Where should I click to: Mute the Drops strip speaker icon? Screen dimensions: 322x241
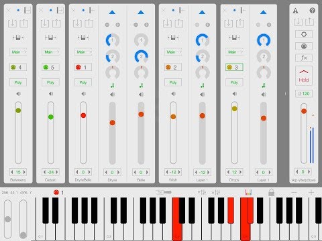[234, 94]
